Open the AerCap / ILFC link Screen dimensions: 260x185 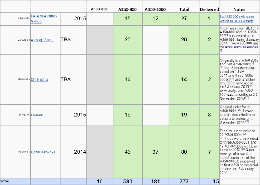(x=42, y=40)
